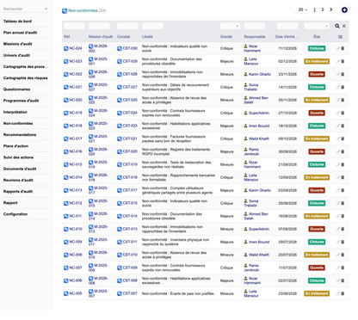Click 'Écarts de paie non justifiés' label
This screenshot has height=320, width=358.
point(192,293)
